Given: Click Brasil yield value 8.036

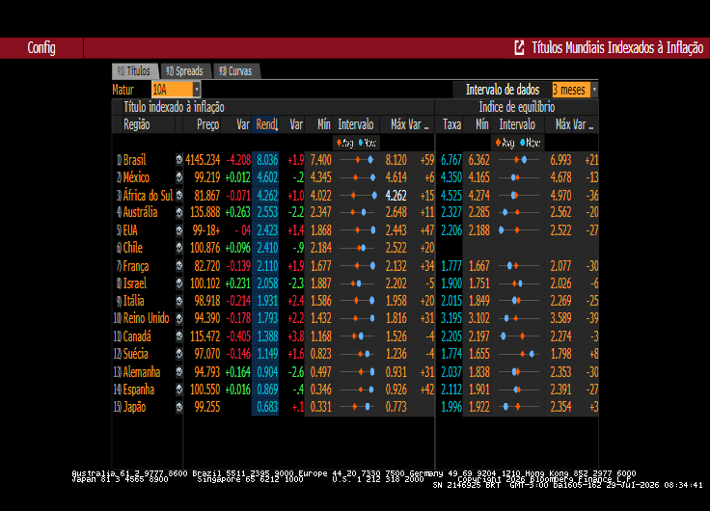Looking at the screenshot, I should [267, 160].
